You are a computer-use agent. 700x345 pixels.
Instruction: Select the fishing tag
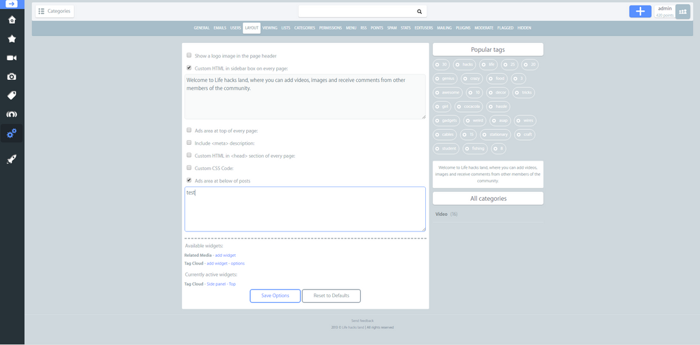475,148
